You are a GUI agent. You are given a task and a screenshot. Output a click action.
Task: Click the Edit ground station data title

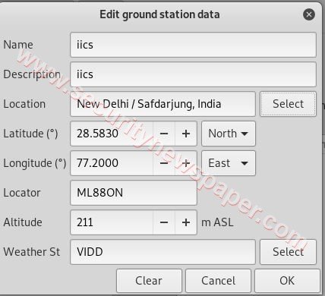[159, 14]
